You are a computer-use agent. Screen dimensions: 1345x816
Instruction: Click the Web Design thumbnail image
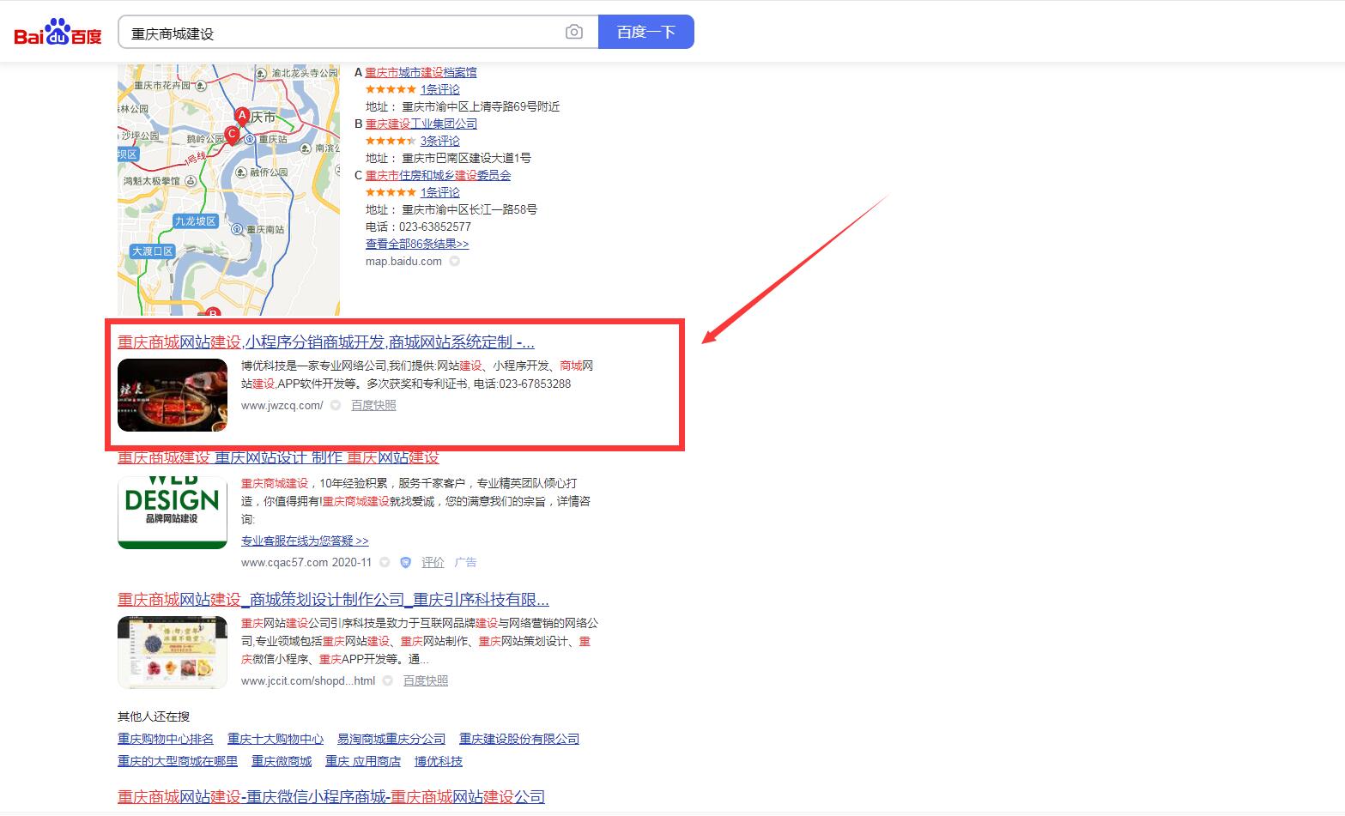click(x=173, y=511)
